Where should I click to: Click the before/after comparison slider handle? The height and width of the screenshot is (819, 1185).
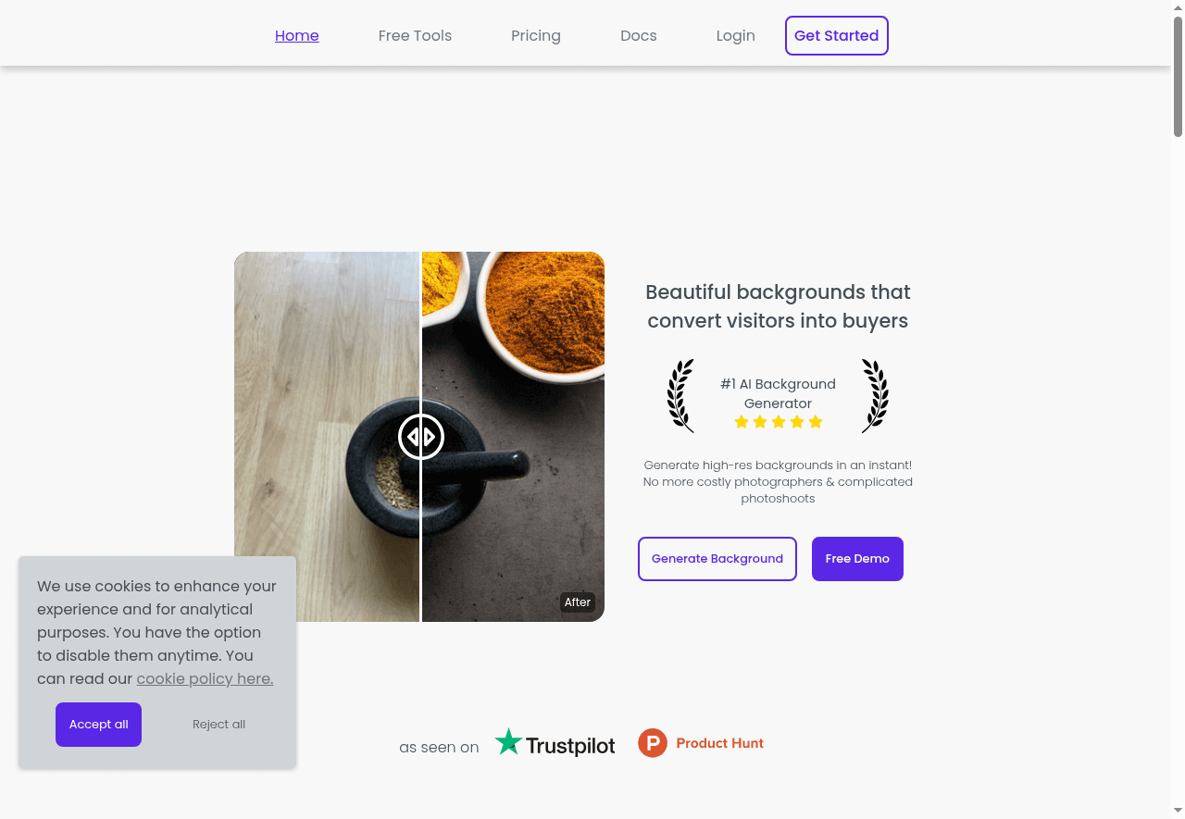tap(421, 437)
